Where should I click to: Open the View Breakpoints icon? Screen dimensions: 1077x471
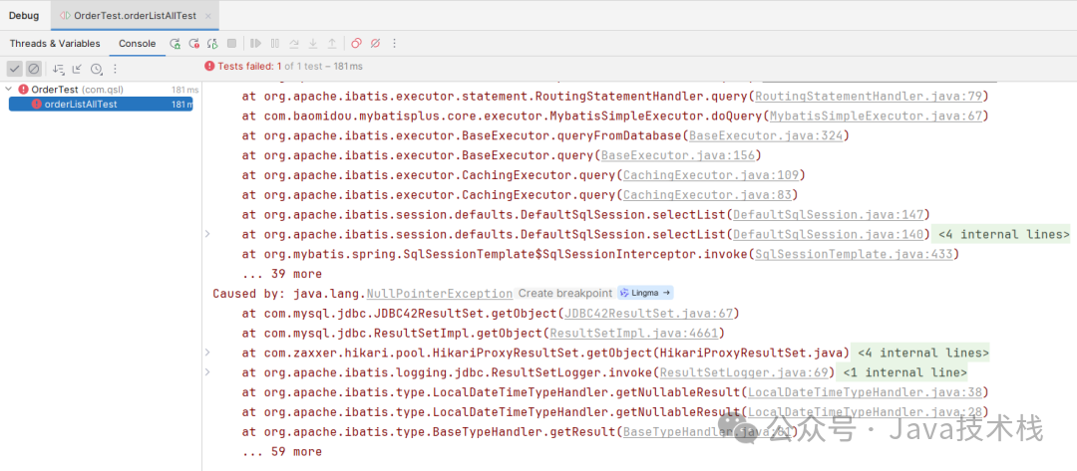[x=356, y=43]
